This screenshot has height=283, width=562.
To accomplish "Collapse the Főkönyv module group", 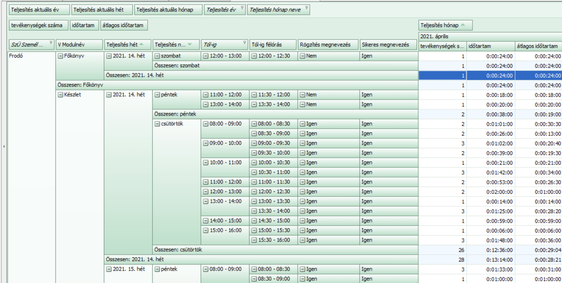I will [x=60, y=56].
